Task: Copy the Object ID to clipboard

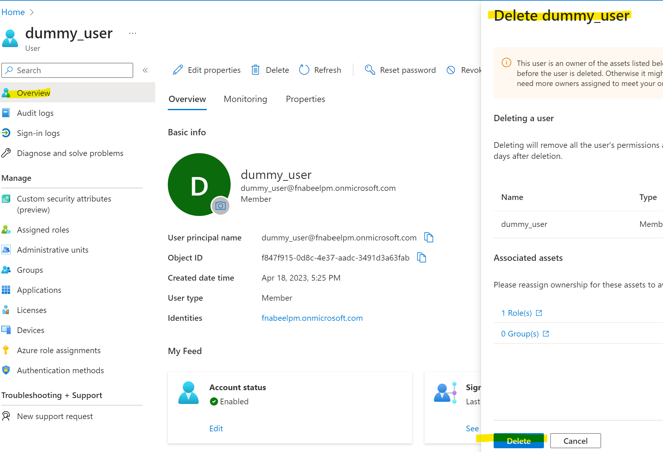Action: tap(421, 257)
